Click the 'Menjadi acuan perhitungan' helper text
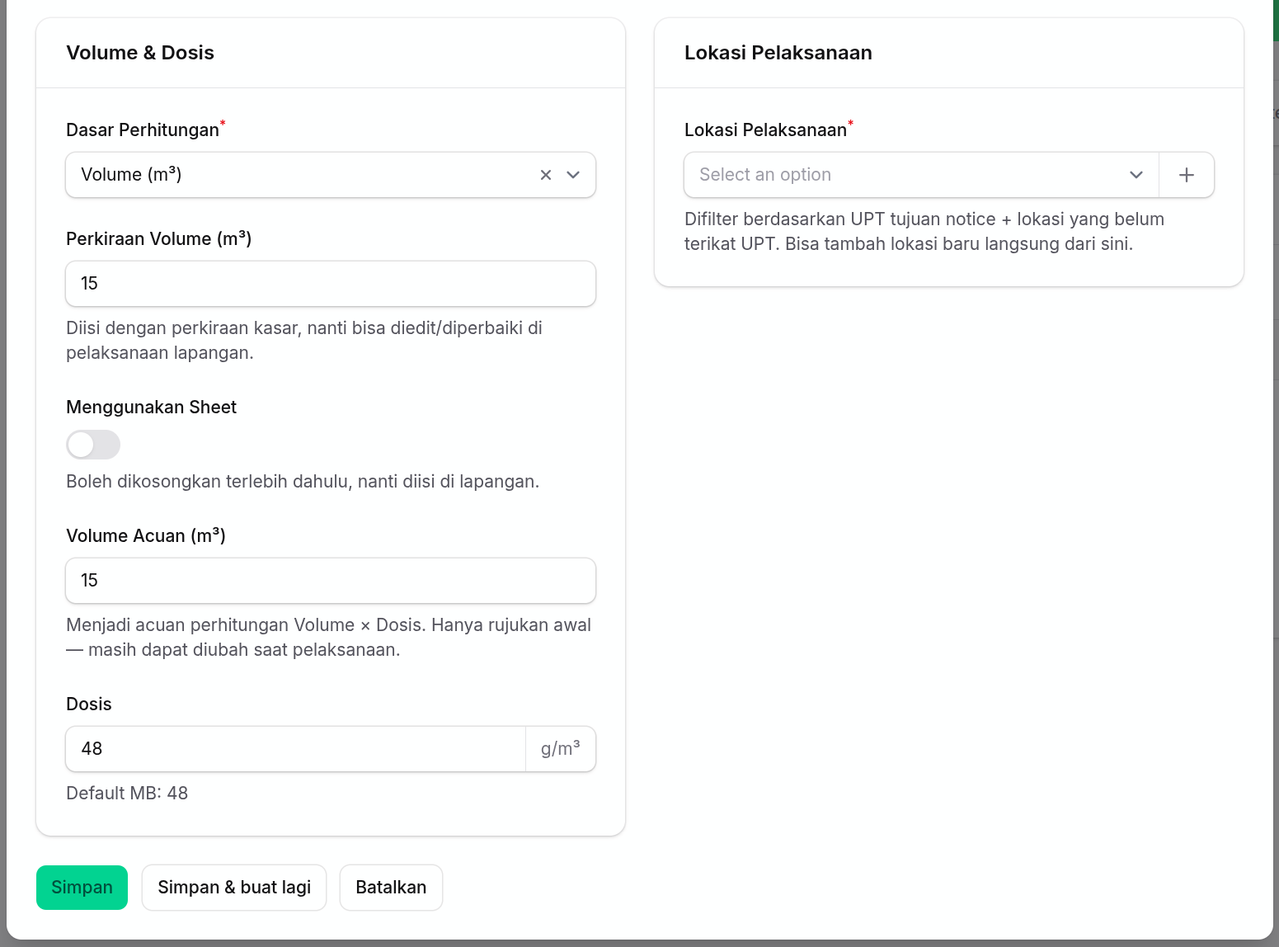Screen dimensions: 1279x947 tap(329, 638)
